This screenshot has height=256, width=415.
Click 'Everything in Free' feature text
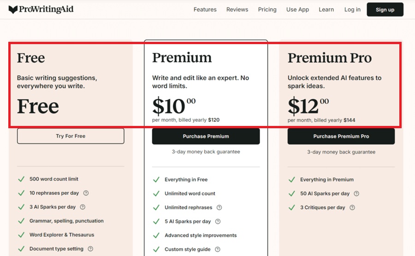tap(186, 179)
